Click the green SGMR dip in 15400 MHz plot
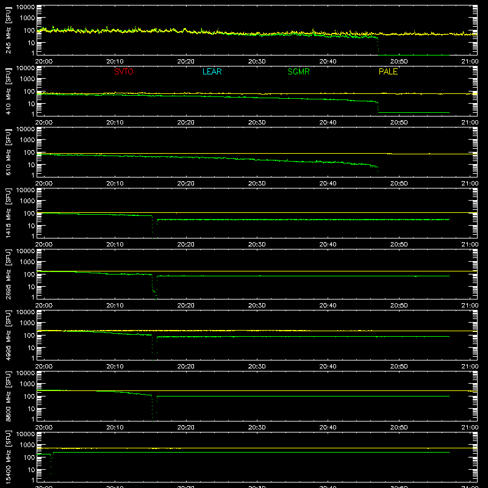Image resolution: width=488 pixels, height=488 pixels. [52, 464]
